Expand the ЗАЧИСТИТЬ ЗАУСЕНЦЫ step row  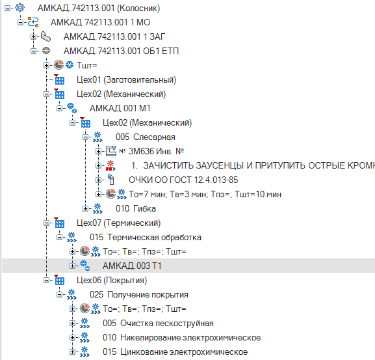(98, 166)
